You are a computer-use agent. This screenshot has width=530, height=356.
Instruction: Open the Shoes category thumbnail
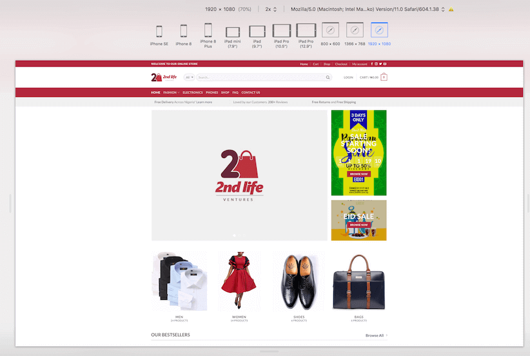pos(299,282)
